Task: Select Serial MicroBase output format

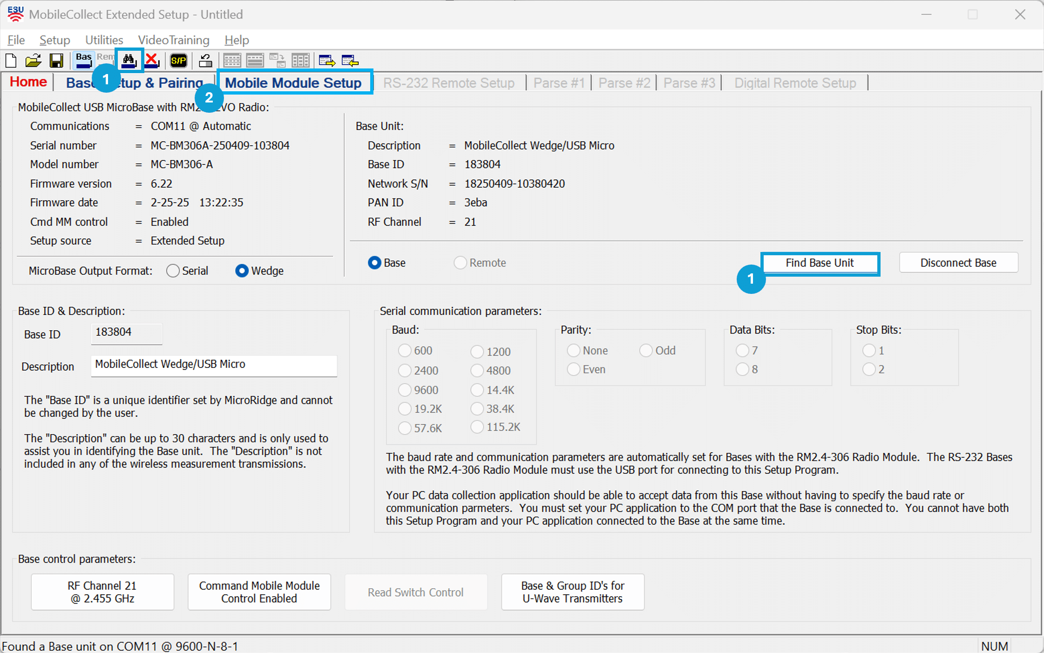Action: (x=173, y=271)
